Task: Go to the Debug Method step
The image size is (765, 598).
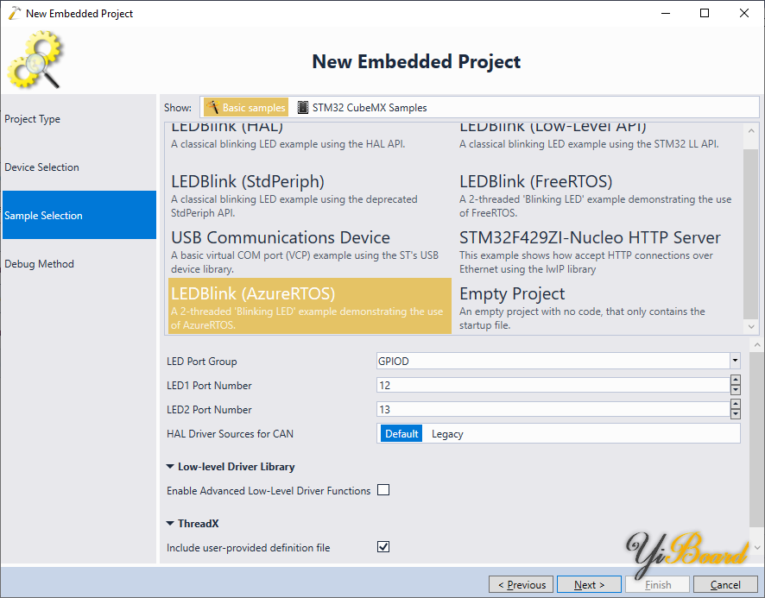Action: tap(79, 264)
